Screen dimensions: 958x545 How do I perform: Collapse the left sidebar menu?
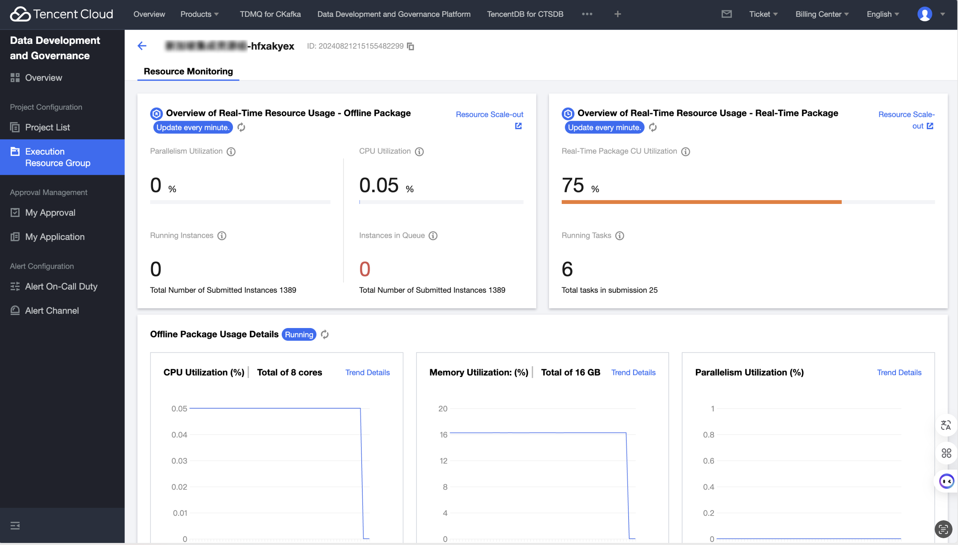click(x=15, y=525)
